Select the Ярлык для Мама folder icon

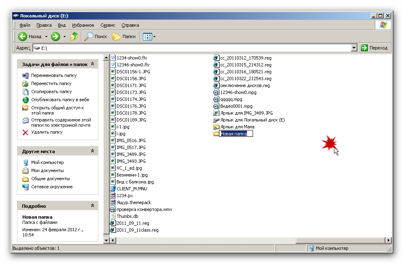[216, 127]
